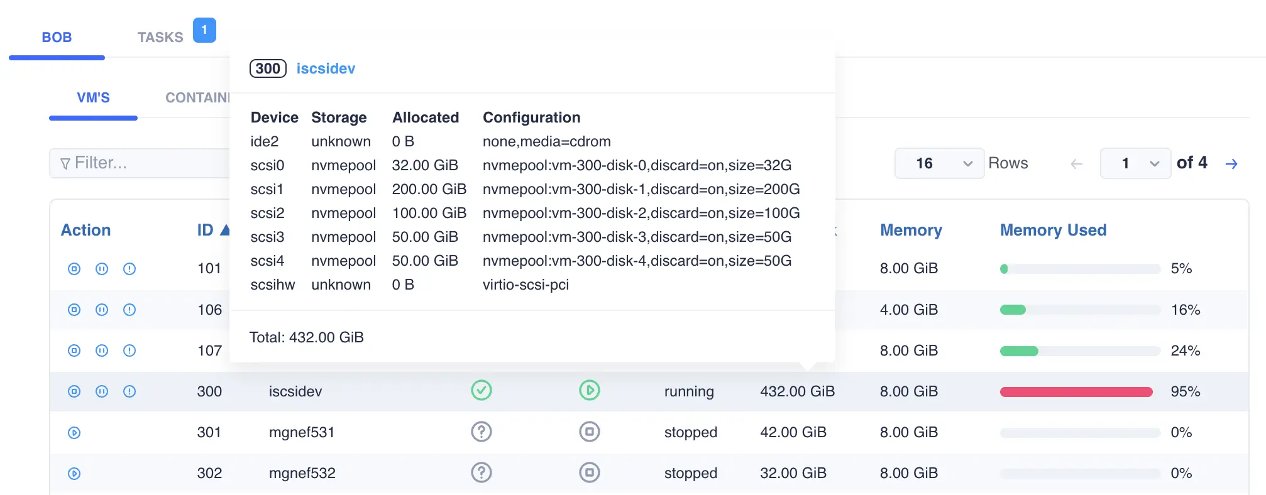This screenshot has width=1266, height=495.
Task: Click the 200.00 GiB allocated value
Action: click(429, 189)
